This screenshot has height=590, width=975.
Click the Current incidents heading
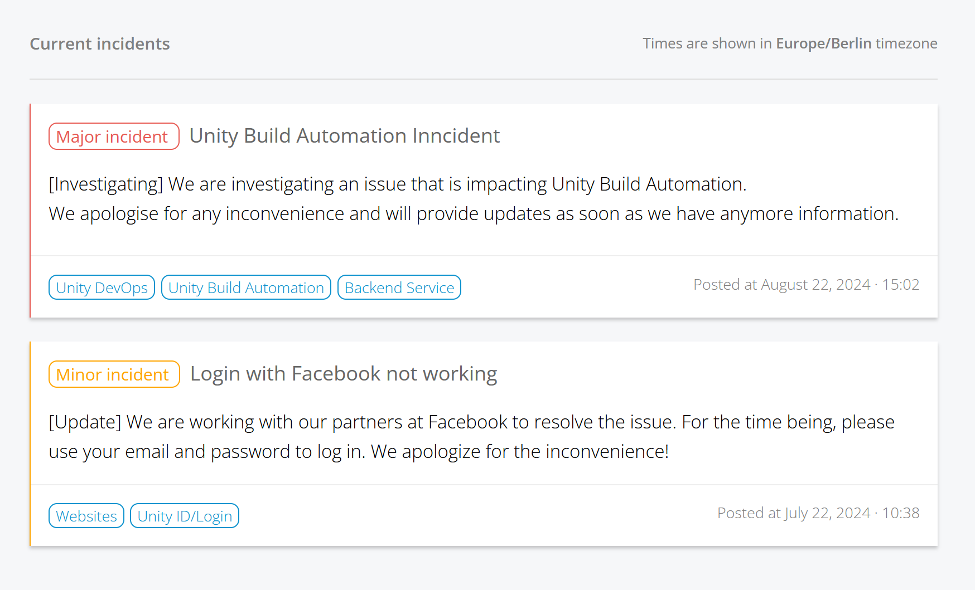100,44
